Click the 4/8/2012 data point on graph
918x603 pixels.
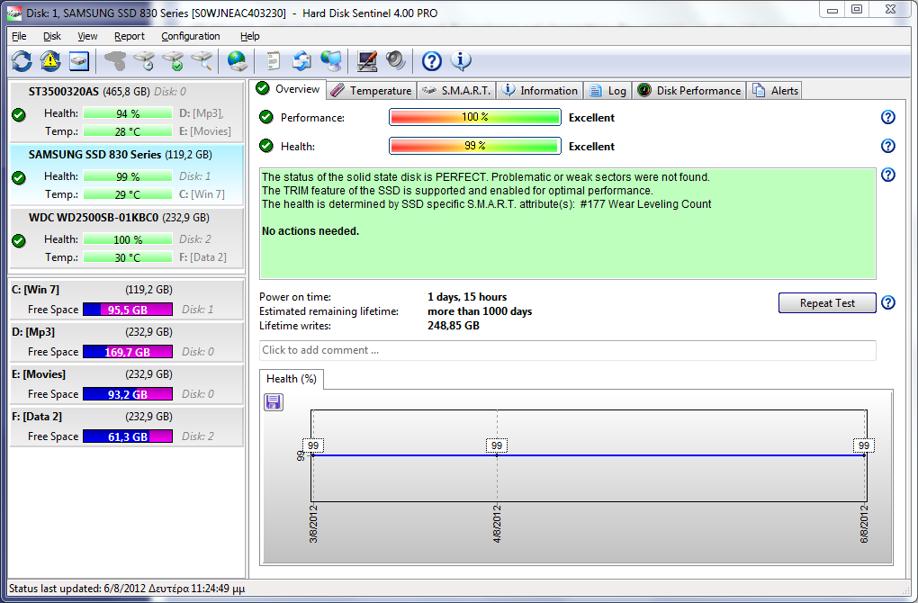(497, 454)
